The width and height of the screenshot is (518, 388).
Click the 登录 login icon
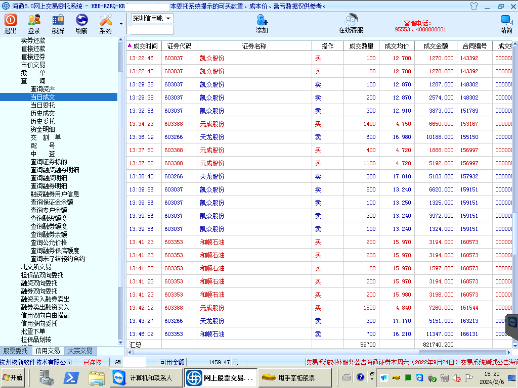34,23
